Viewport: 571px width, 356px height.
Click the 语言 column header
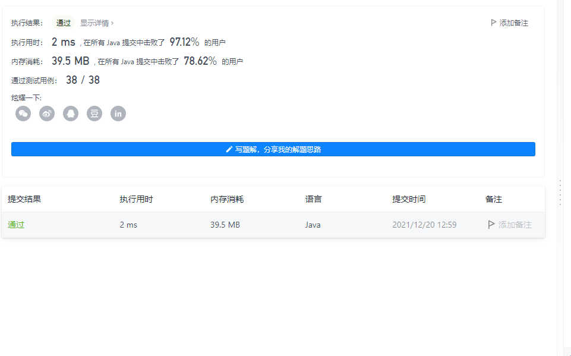[x=314, y=199]
